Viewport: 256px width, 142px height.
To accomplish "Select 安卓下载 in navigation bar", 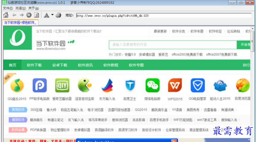I will [60, 65].
